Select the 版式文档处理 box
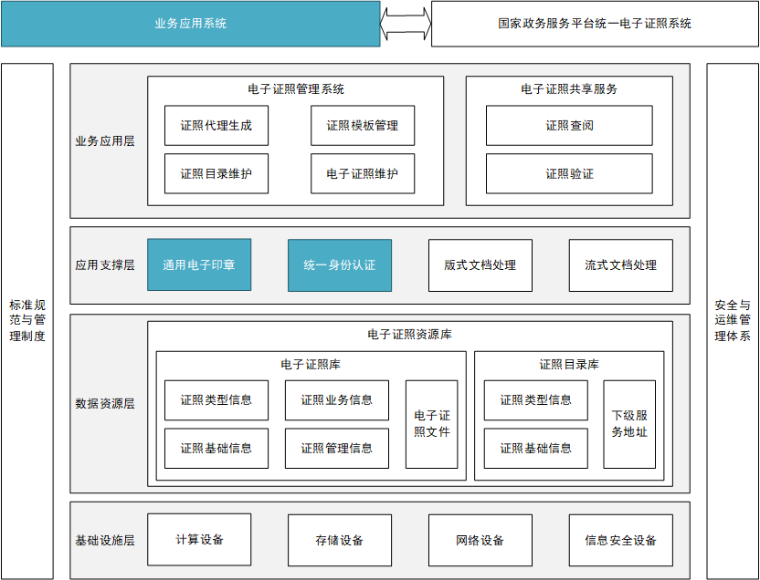 click(480, 265)
